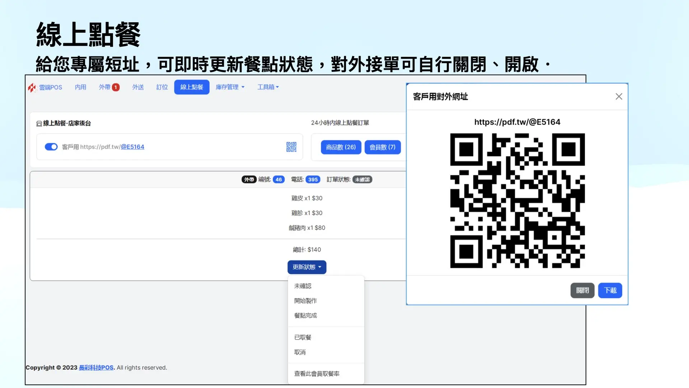Click the 雲端POS logo icon
The width and height of the screenshot is (689, 388).
tap(32, 87)
